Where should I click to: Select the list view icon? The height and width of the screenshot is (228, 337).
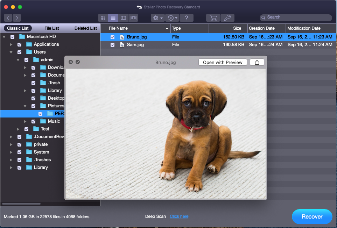point(113,18)
